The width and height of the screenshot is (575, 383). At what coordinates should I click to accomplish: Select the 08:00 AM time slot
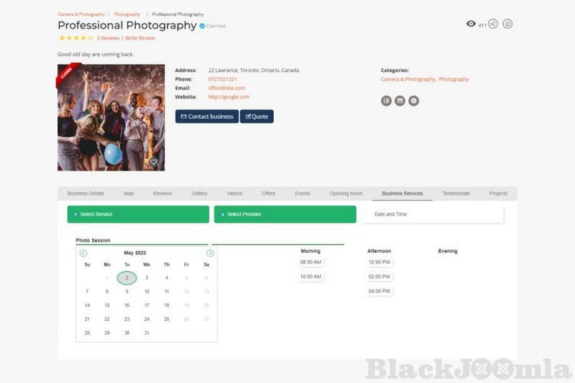pyautogui.click(x=310, y=262)
